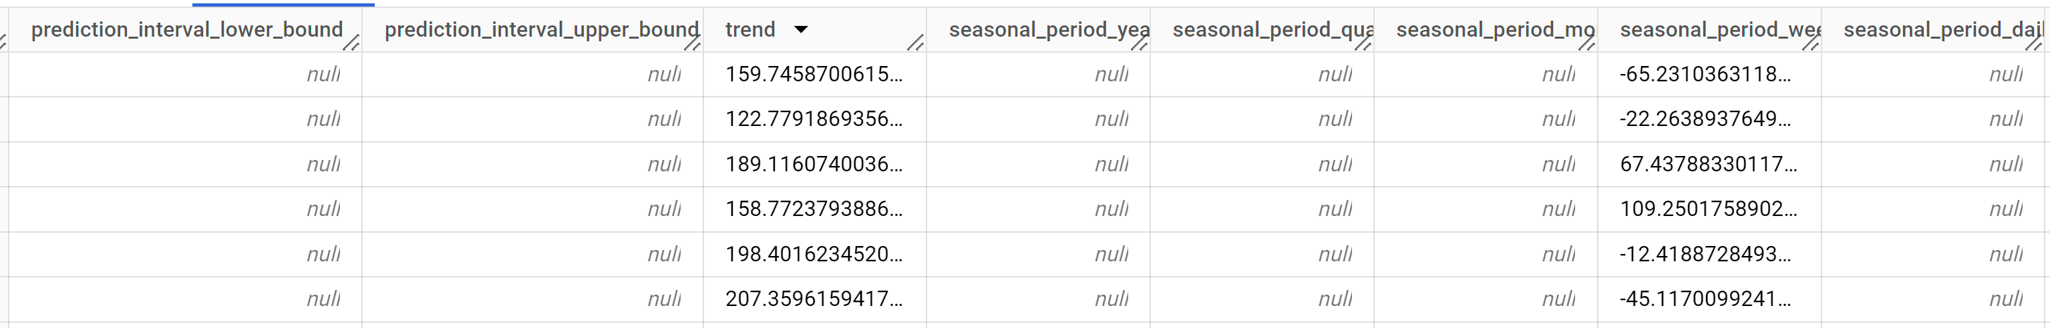Viewport: 2050px width, 328px height.
Task: Click trend cell showing 207.3596159417
Action: 814,299
